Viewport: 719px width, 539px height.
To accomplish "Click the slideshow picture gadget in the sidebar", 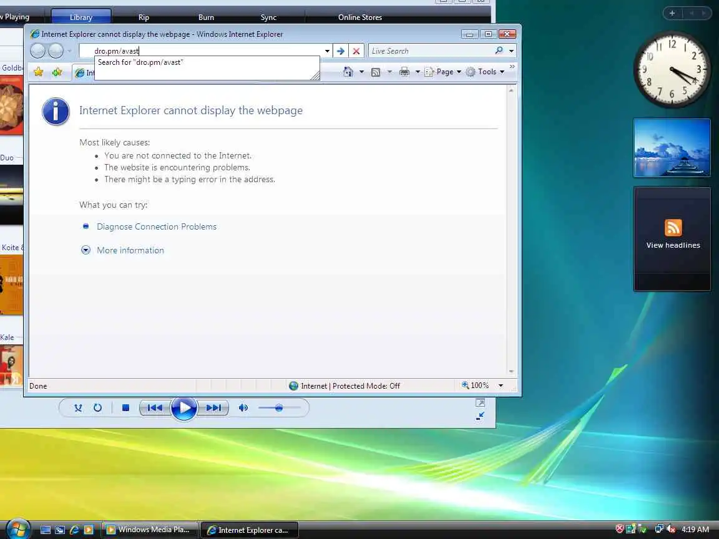I will tap(672, 148).
